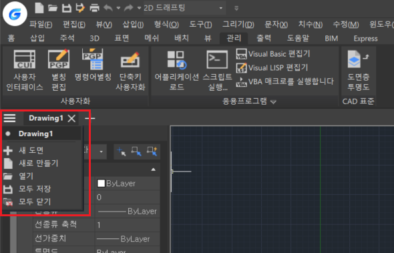This screenshot has height=253, width=394.
Task: Click the 별칭 편집 PGP icon
Action: pyautogui.click(x=59, y=70)
